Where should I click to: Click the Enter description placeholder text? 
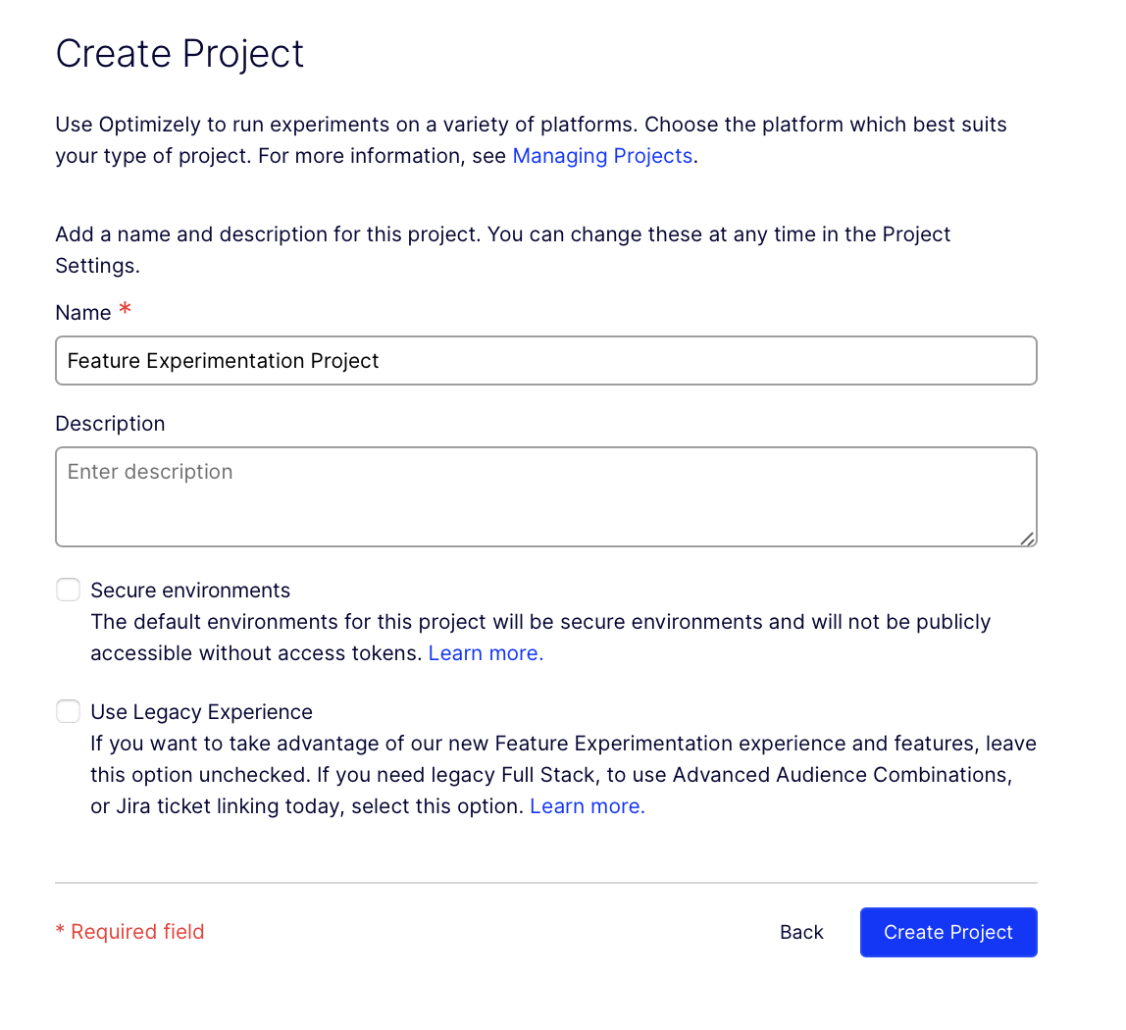(149, 472)
